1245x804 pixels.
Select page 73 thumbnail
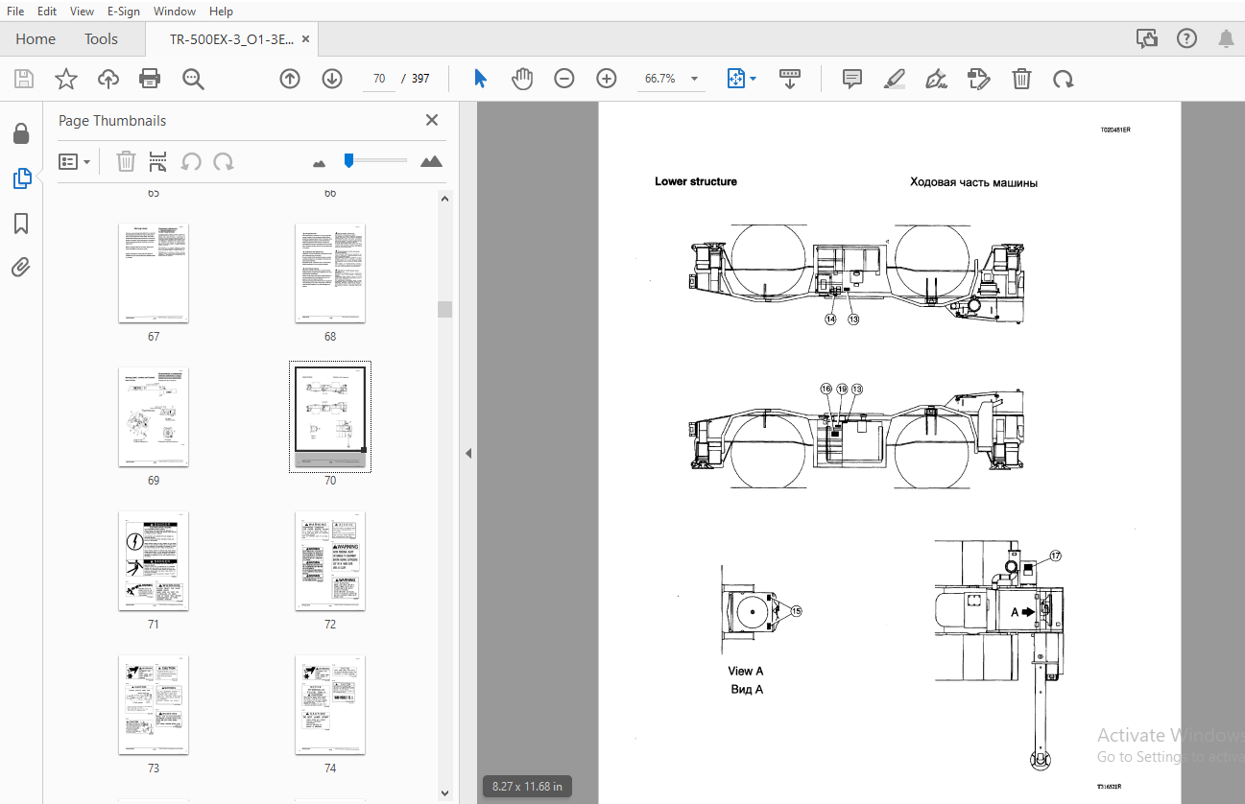(154, 705)
